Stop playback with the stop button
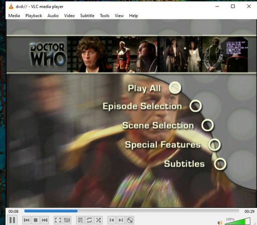Image resolution: width=257 pixels, height=225 pixels. pyautogui.click(x=35, y=220)
